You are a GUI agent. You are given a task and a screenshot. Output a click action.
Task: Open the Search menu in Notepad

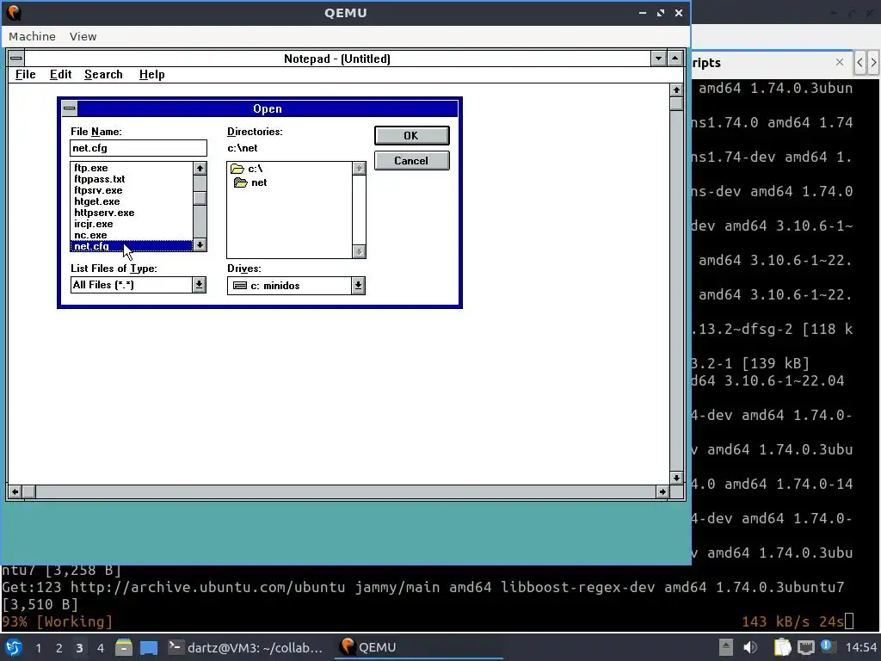coord(103,74)
